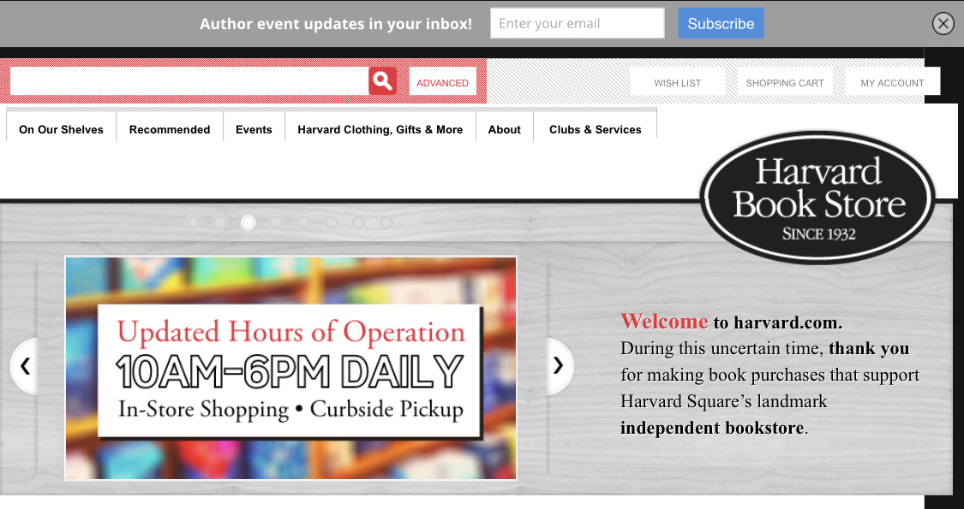
Task: Select the fourth carousel dot
Action: (x=275, y=222)
